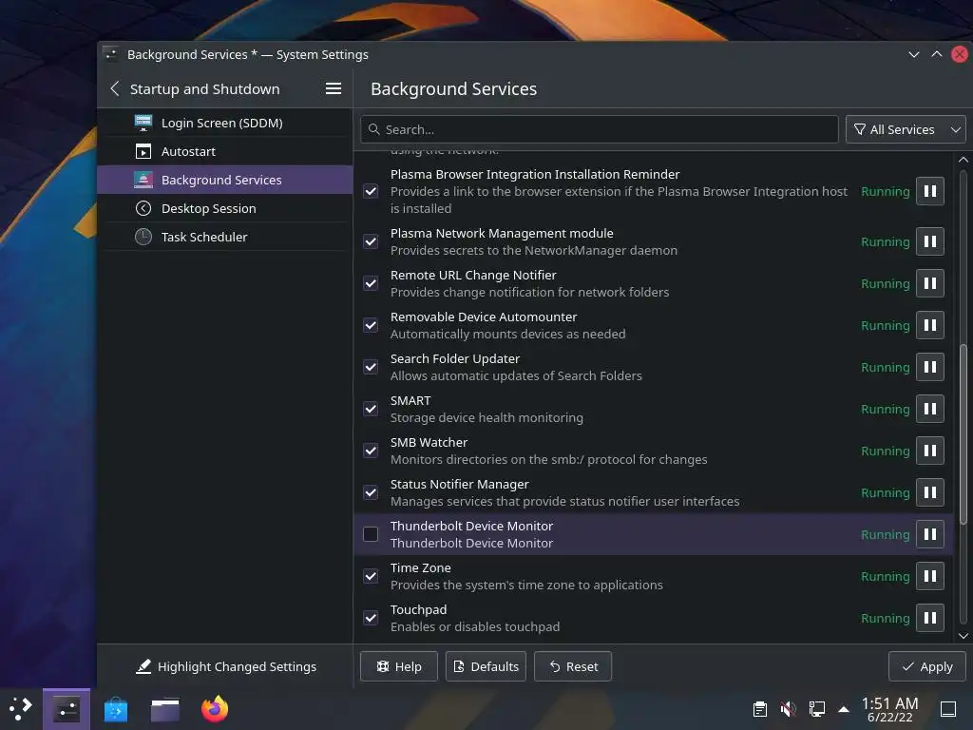Image resolution: width=973 pixels, height=730 pixels.
Task: Pause the Removable Device Automounter service
Action: pyautogui.click(x=929, y=325)
